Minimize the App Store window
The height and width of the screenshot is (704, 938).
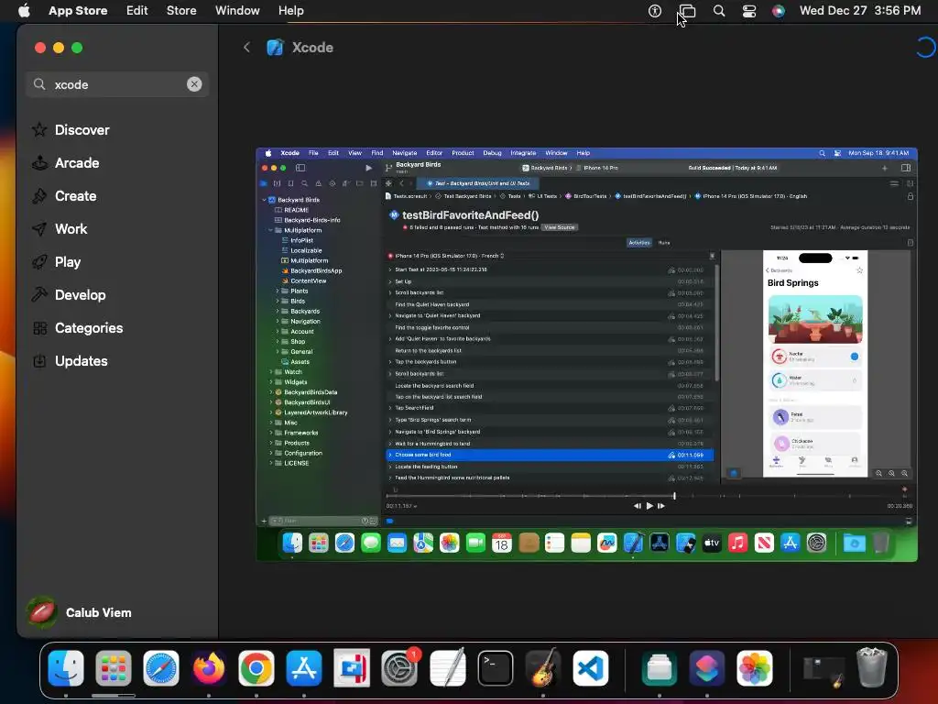(x=59, y=48)
